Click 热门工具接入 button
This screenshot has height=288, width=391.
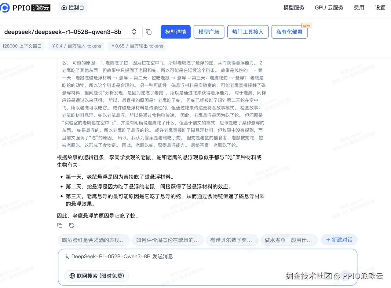[x=248, y=32]
